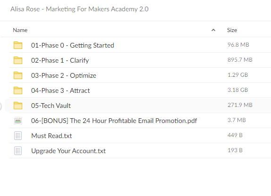Open Upgrade Your Account.txt file name

(x=68, y=151)
